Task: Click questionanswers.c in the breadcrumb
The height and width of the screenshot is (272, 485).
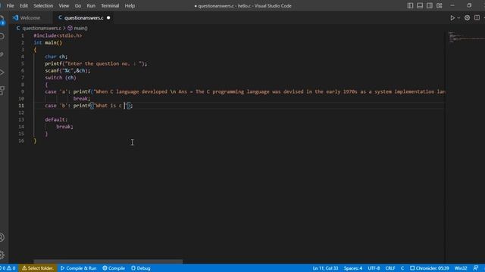Action: click(42, 28)
